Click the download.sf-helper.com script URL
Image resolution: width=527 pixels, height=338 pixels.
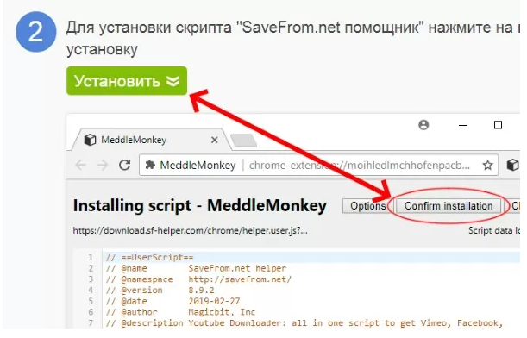tap(191, 231)
